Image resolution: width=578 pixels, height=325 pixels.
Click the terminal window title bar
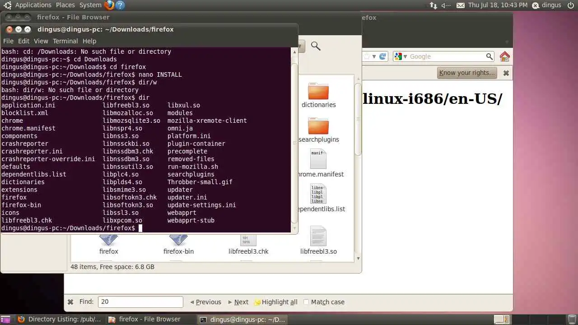coord(149,29)
